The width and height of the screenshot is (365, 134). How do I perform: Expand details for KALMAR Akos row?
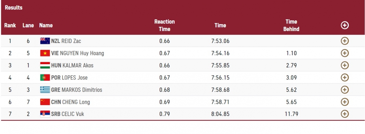pyautogui.click(x=344, y=65)
